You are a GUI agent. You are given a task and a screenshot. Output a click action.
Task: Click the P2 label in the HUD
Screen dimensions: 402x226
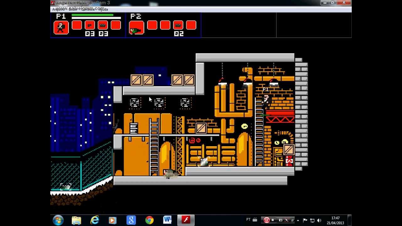pos(136,16)
